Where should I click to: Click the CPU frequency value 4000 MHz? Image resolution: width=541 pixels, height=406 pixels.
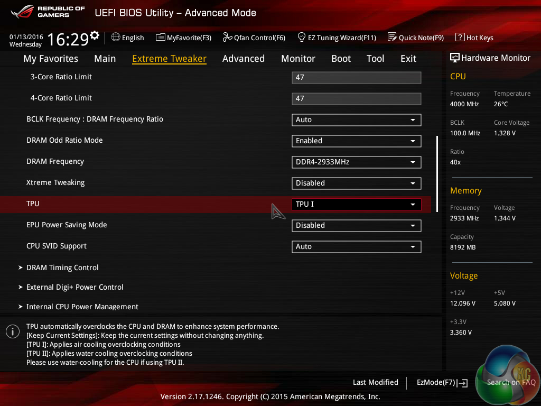click(464, 104)
